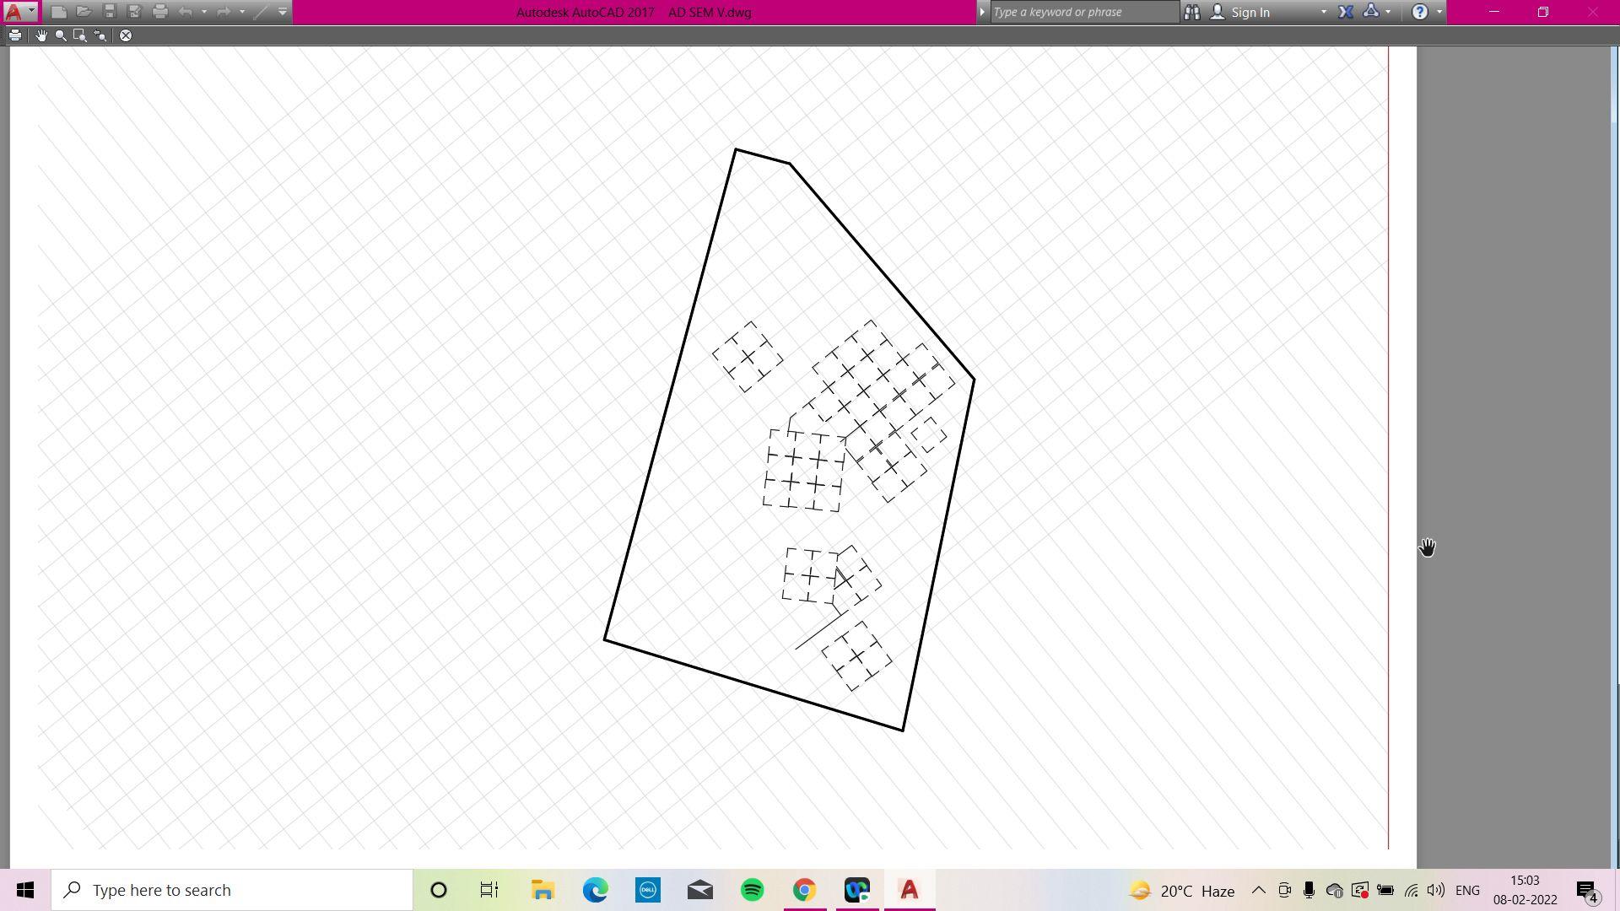Click the search binoculars icon
This screenshot has height=911, width=1620.
[x=1191, y=12]
